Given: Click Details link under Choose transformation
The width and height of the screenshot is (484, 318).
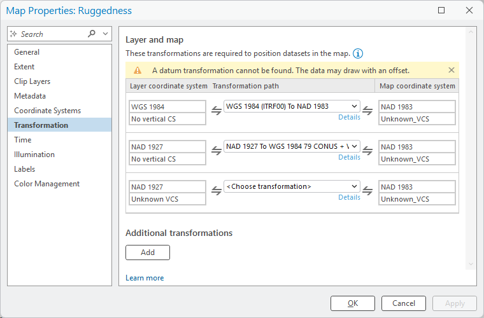Looking at the screenshot, I should [349, 198].
